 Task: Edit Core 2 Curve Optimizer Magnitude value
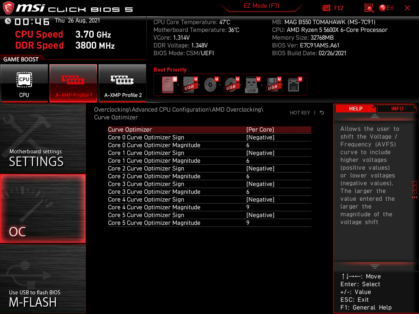(x=209, y=176)
